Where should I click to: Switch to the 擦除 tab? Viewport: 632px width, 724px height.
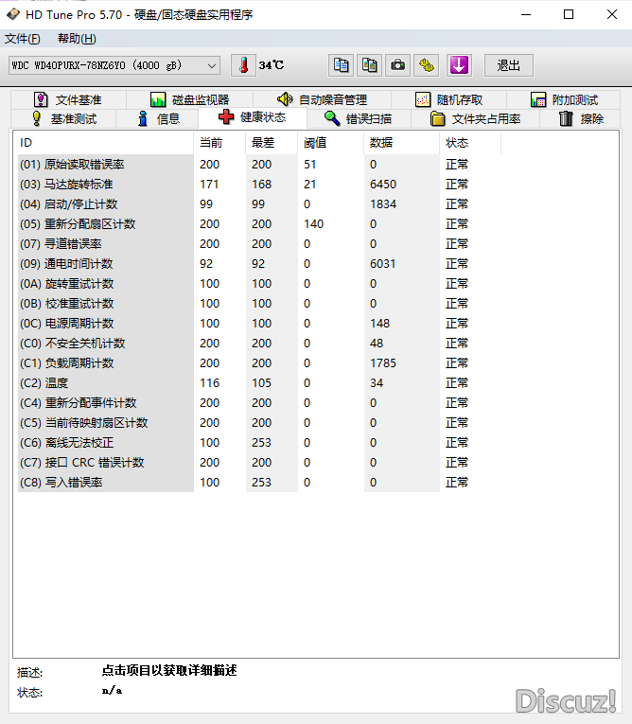click(x=581, y=119)
